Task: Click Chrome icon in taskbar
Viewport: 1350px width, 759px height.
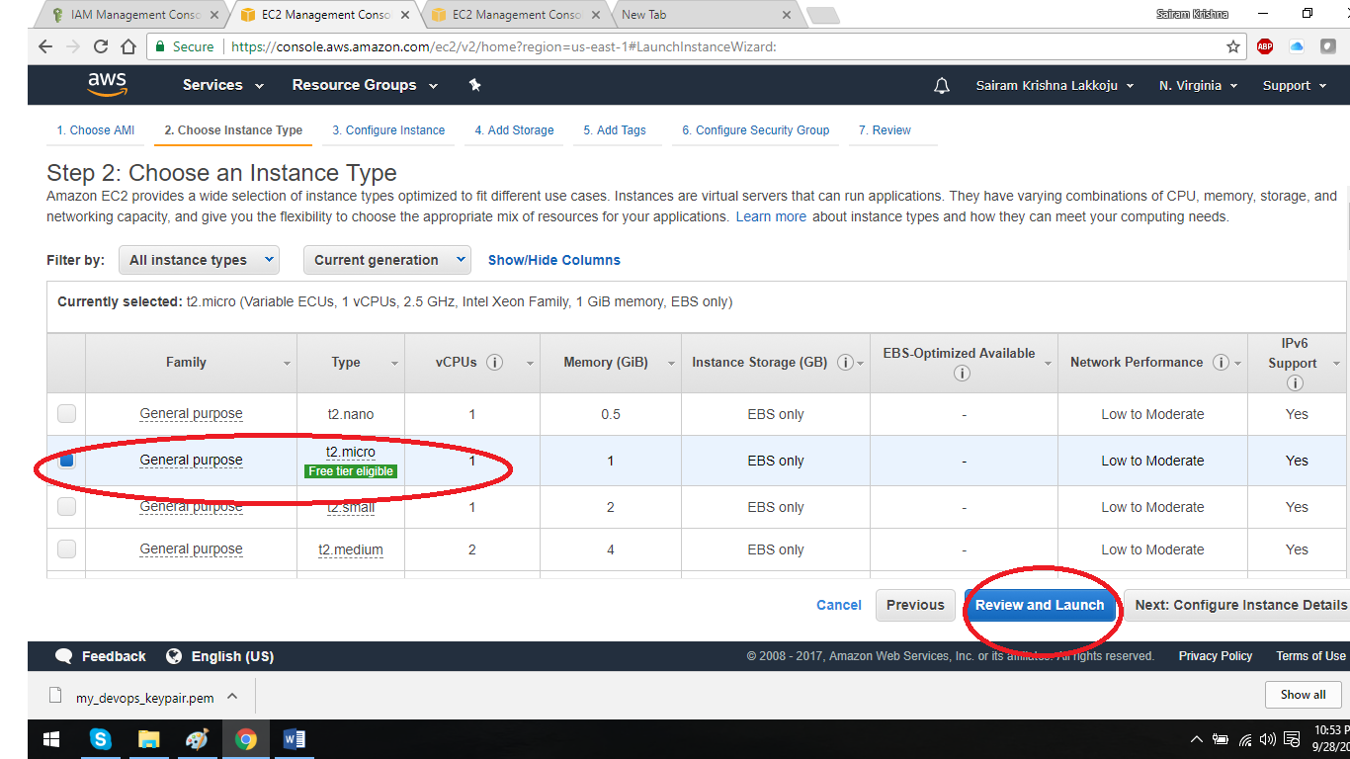Action: 245,739
